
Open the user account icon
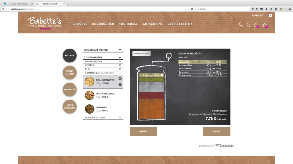248,25
